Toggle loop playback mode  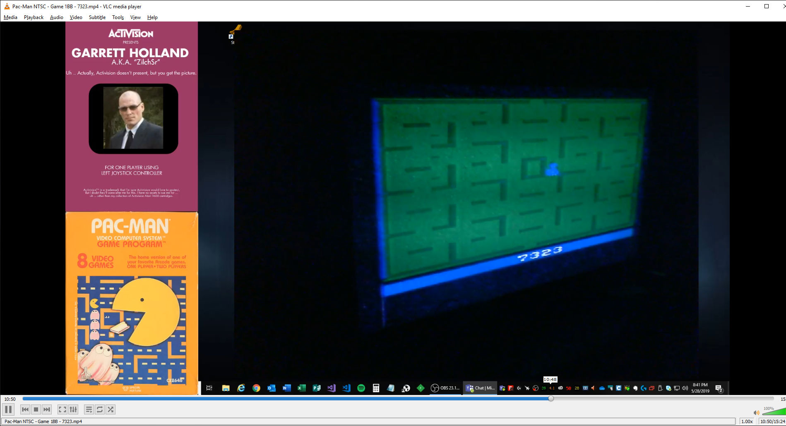click(x=100, y=409)
